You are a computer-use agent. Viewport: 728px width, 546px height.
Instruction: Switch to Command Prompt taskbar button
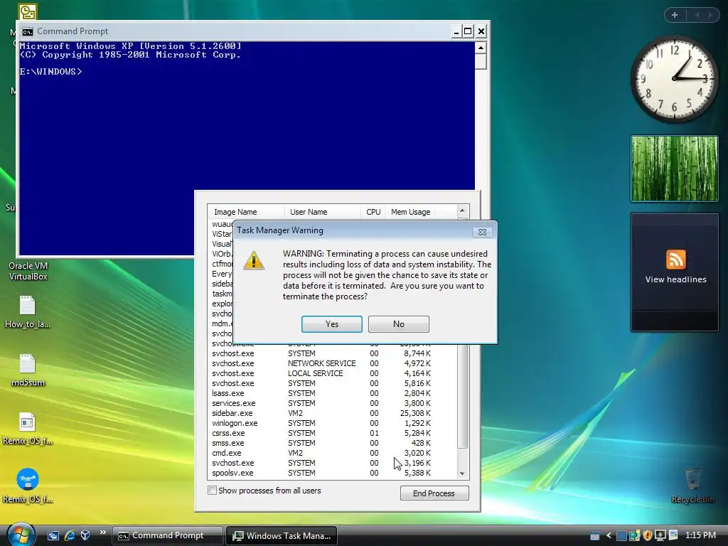point(167,535)
